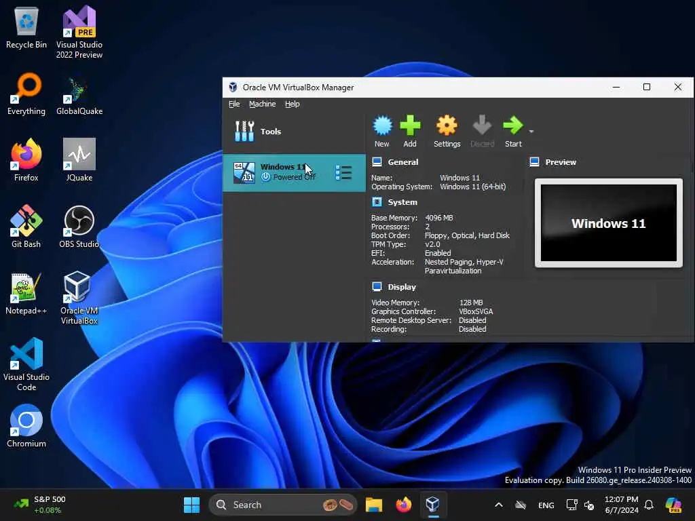Click the VirtualBox title bar cube icon
Screen dimensions: 695x521
[233, 88]
